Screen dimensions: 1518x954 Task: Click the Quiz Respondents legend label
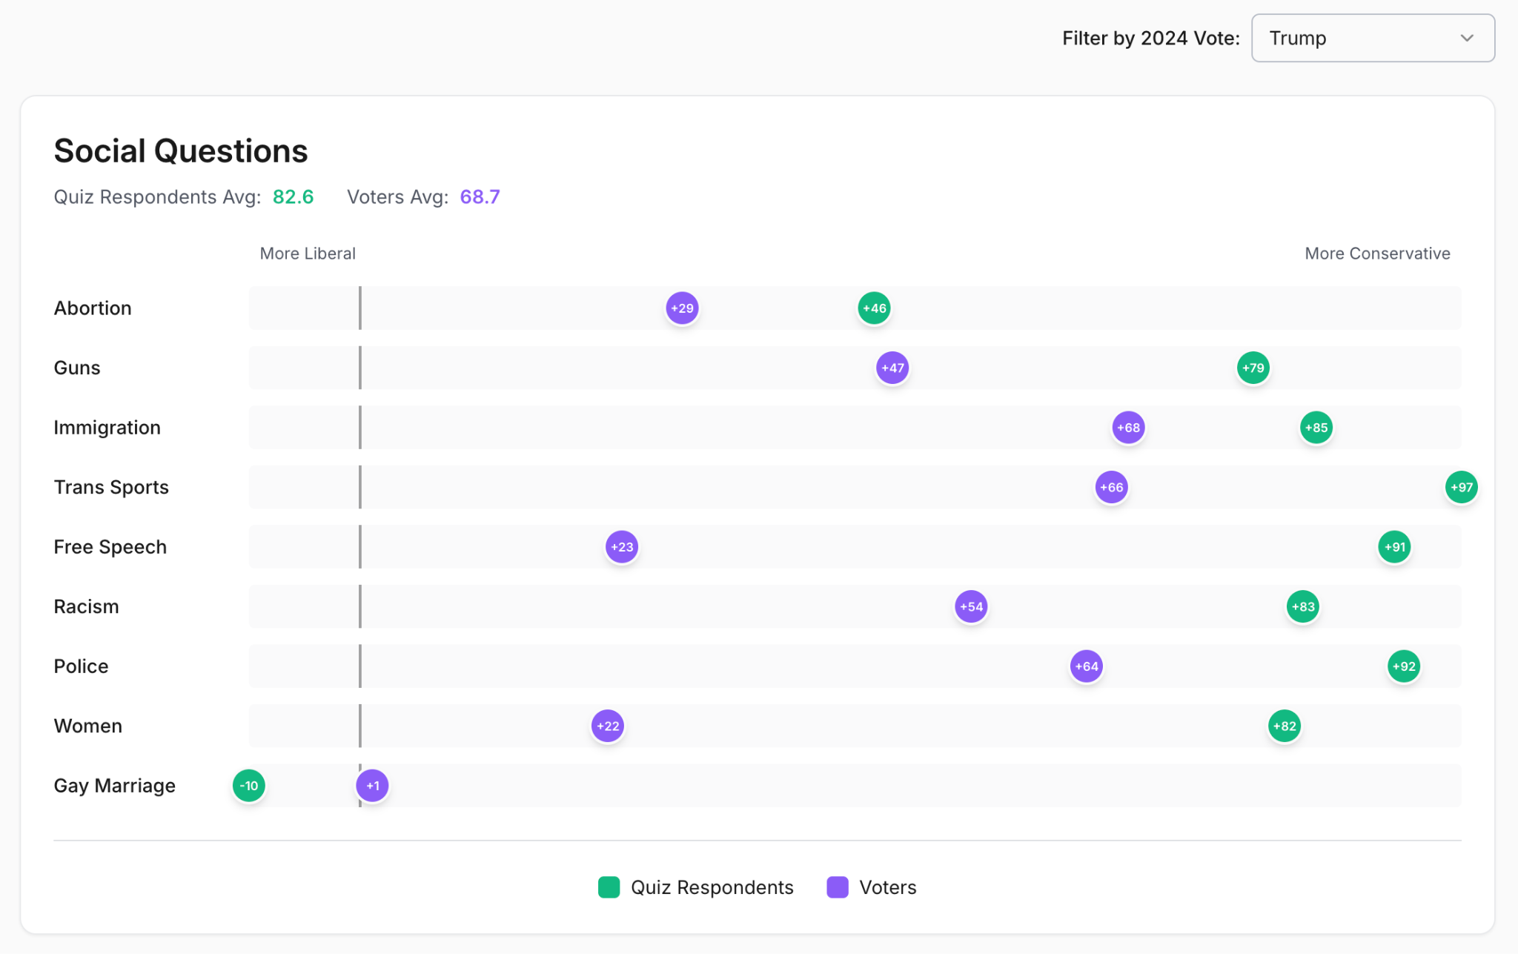[712, 887]
